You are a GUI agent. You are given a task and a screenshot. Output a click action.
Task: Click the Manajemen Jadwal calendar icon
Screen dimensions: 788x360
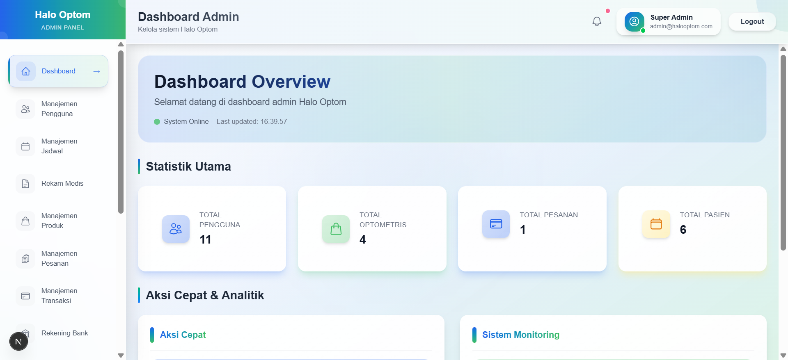tap(25, 146)
